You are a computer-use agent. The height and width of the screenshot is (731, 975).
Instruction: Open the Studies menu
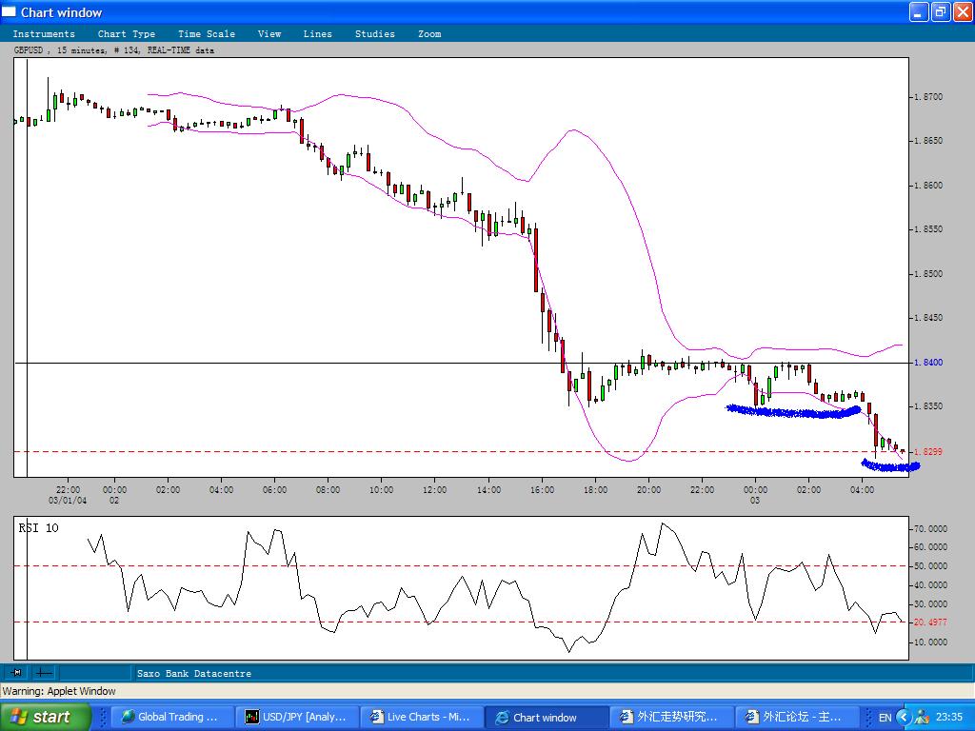click(375, 33)
